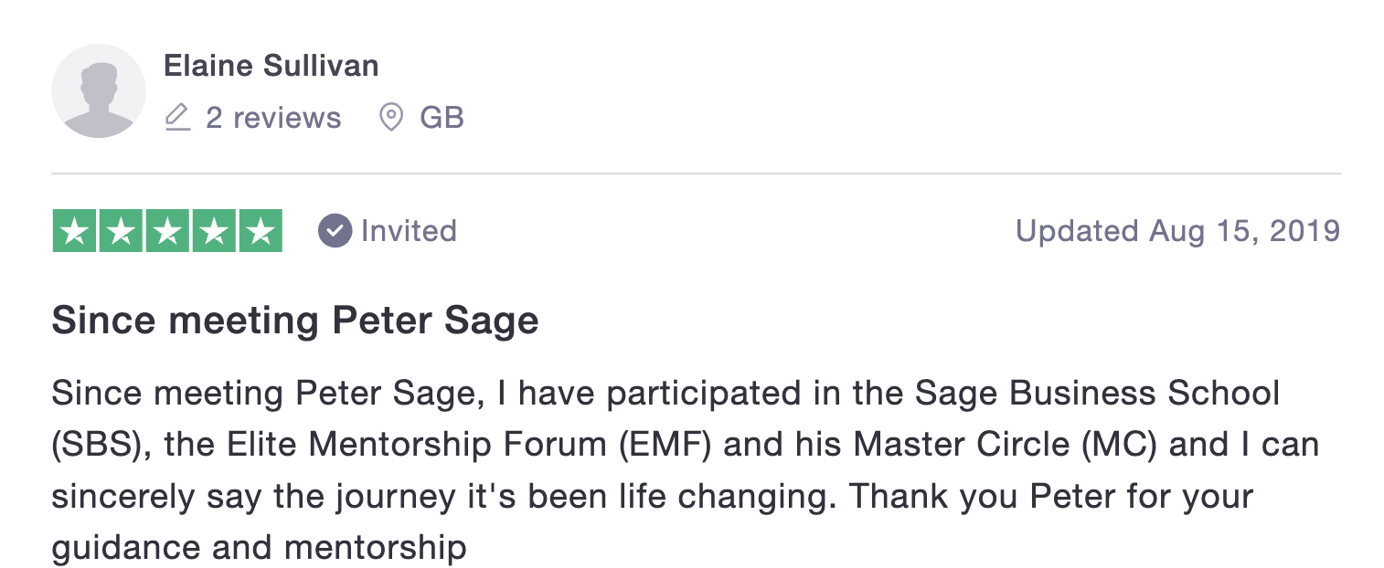Click the third green rating star

pos(167,231)
